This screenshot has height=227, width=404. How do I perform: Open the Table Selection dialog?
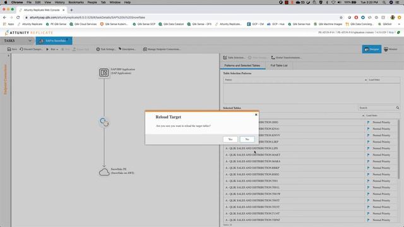pyautogui.click(x=234, y=57)
